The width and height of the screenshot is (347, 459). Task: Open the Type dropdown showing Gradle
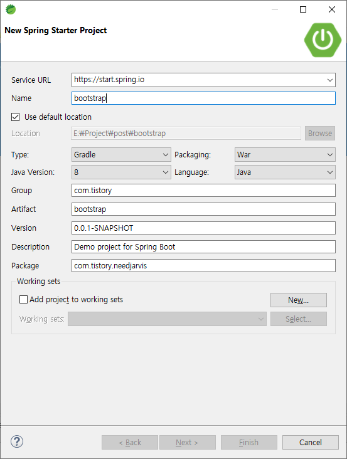121,154
